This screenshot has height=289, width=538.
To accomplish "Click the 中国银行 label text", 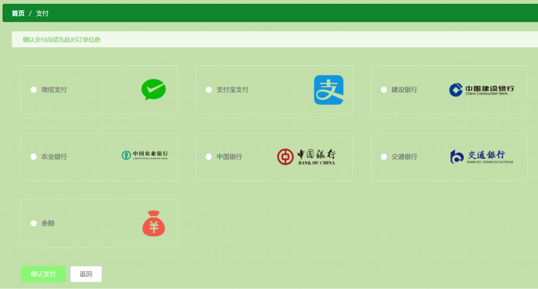I will pyautogui.click(x=229, y=156).
